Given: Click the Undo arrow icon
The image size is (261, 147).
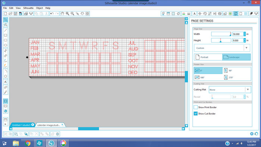Looking at the screenshot, I should [52, 14].
